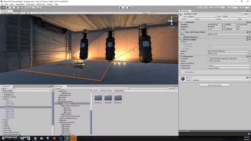The width and height of the screenshot is (251, 141).
Task: Open the GameObject menu
Action: click(20, 4)
